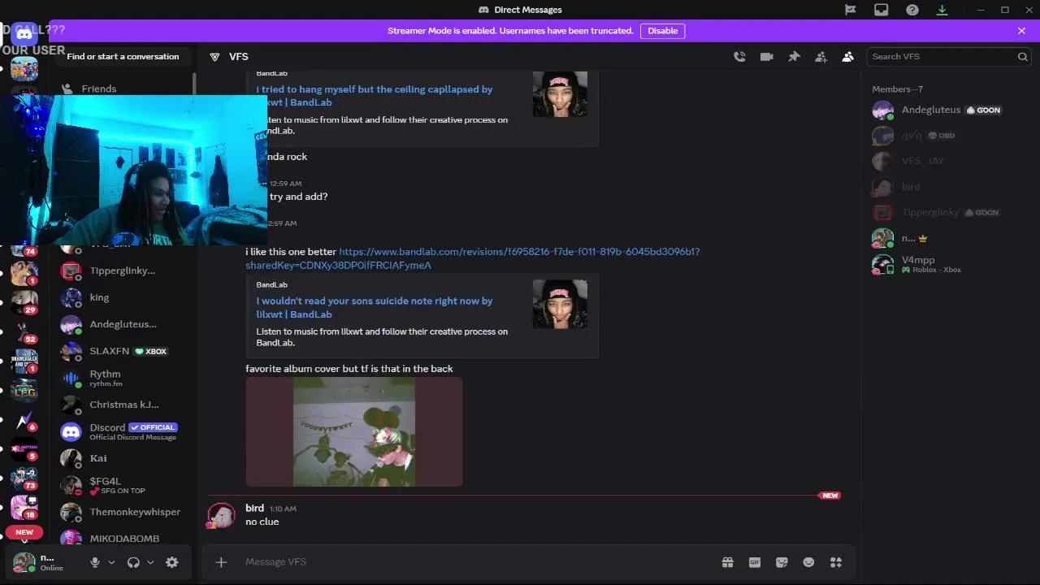Open the server with 29 badge
Viewport: 1040px width, 585px height.
[24, 302]
